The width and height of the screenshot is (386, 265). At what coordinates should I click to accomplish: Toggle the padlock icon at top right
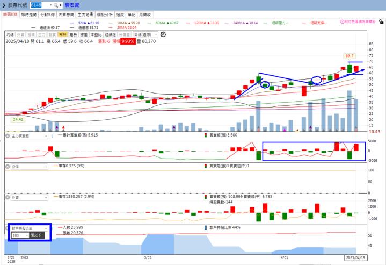click(381, 22)
